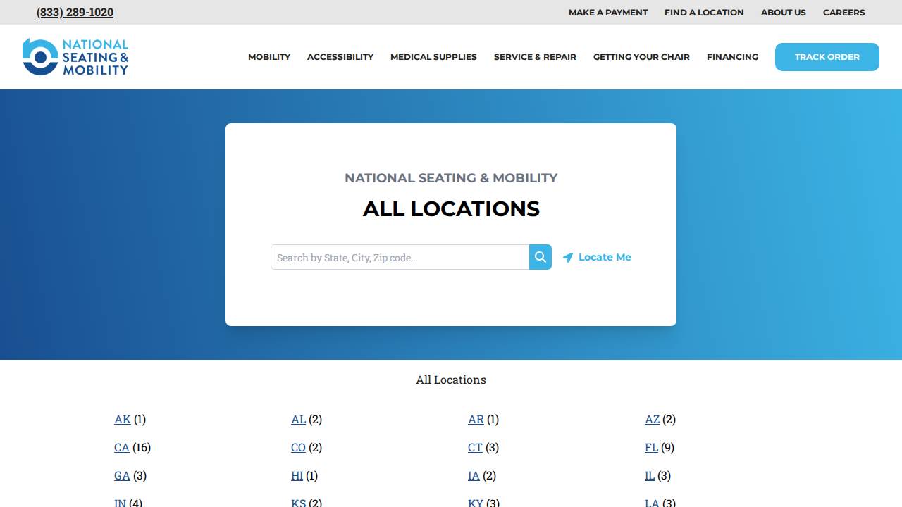Call the (833) 289-1020 phone number link
Image resolution: width=902 pixels, height=507 pixels.
[x=75, y=12]
